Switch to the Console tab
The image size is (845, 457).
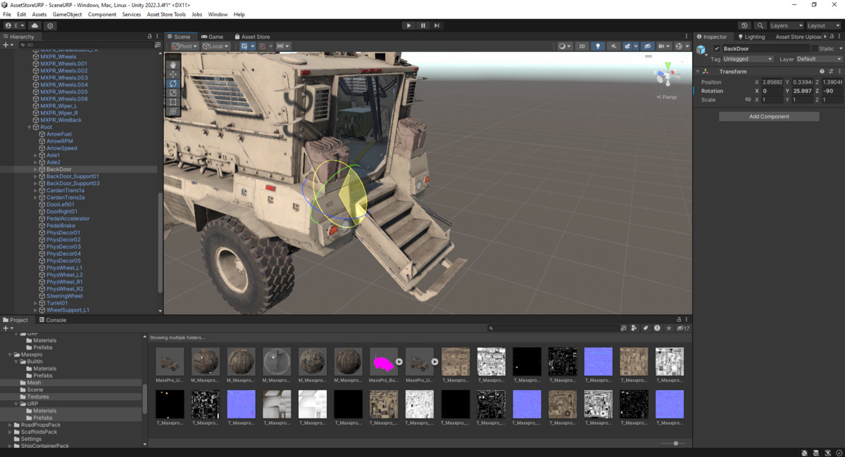pyautogui.click(x=52, y=320)
